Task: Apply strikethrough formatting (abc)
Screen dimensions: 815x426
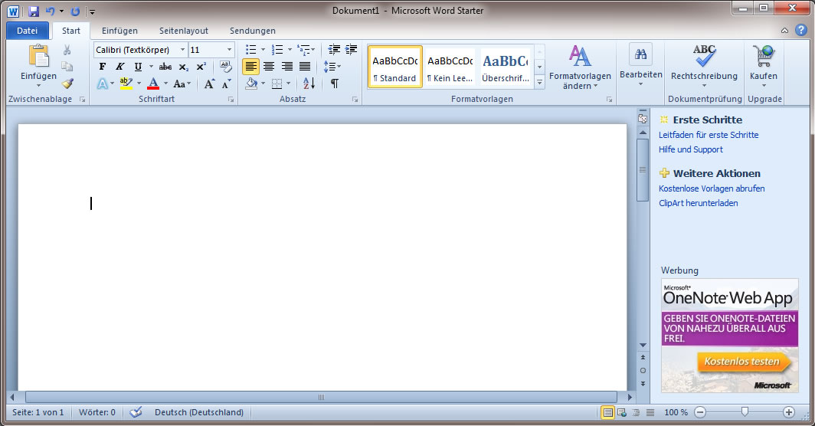Action: coord(165,67)
